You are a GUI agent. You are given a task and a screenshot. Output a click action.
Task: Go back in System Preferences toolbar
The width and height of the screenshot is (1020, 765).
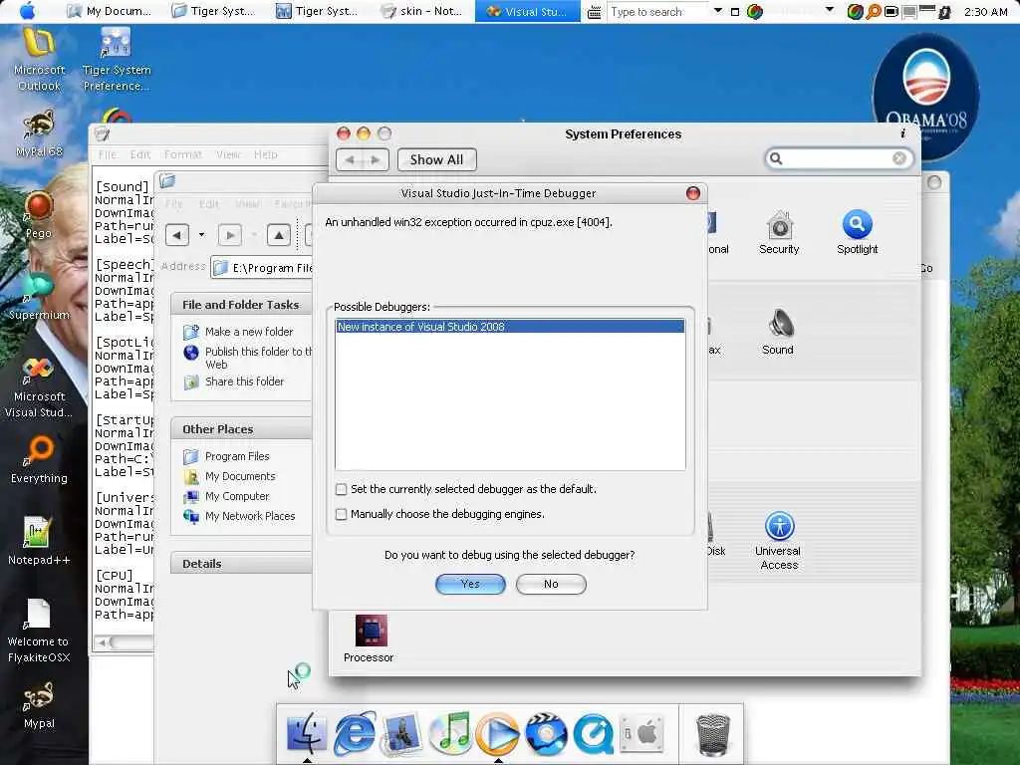(x=350, y=159)
